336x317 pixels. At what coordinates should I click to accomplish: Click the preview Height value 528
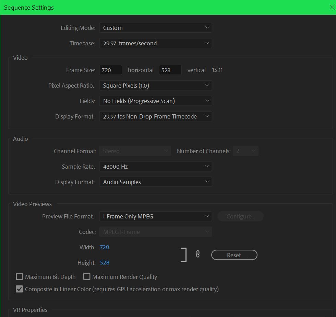click(104, 263)
